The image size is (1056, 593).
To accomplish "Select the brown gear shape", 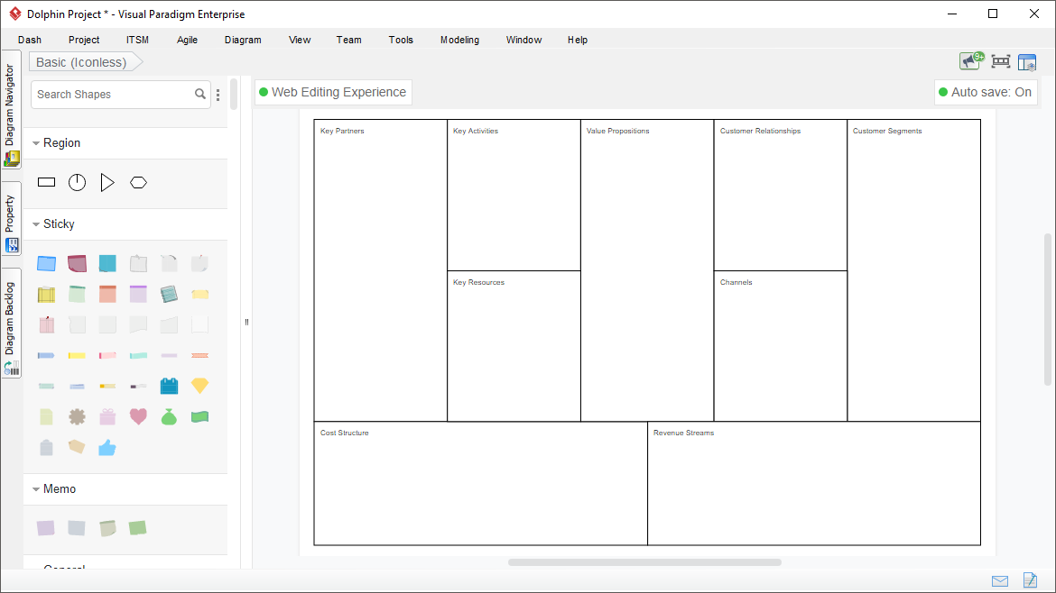I will click(77, 417).
